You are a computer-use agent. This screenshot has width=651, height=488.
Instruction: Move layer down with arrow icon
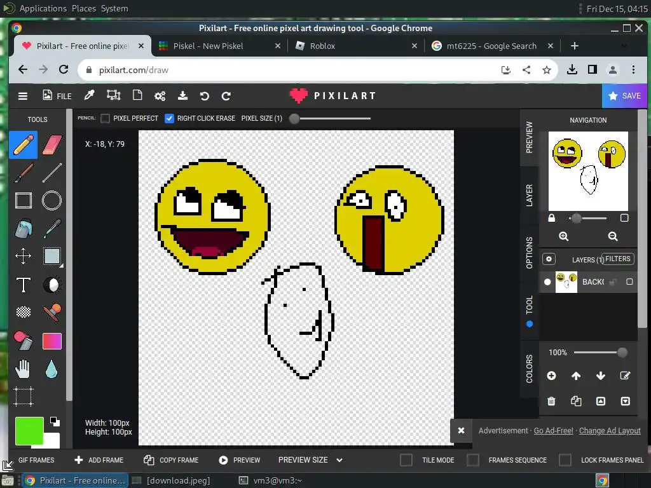(x=600, y=376)
